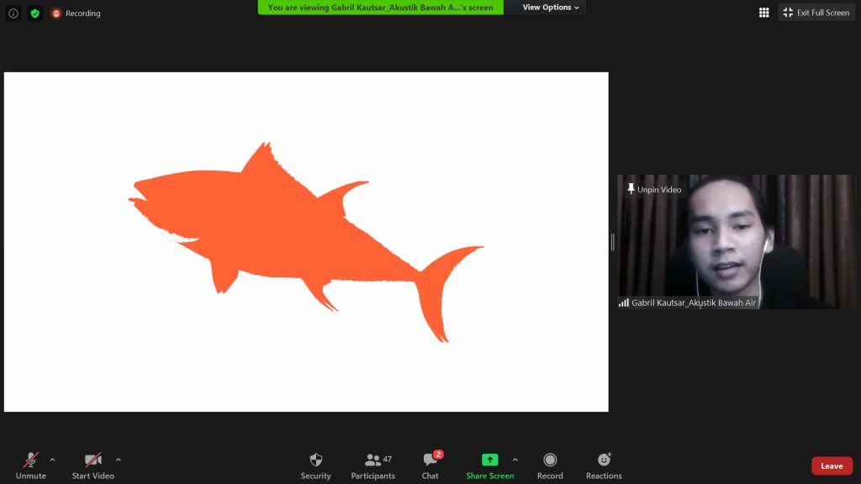Click the signal strength icon beside Gabril's name
The width and height of the screenshot is (861, 484).
[x=624, y=302]
